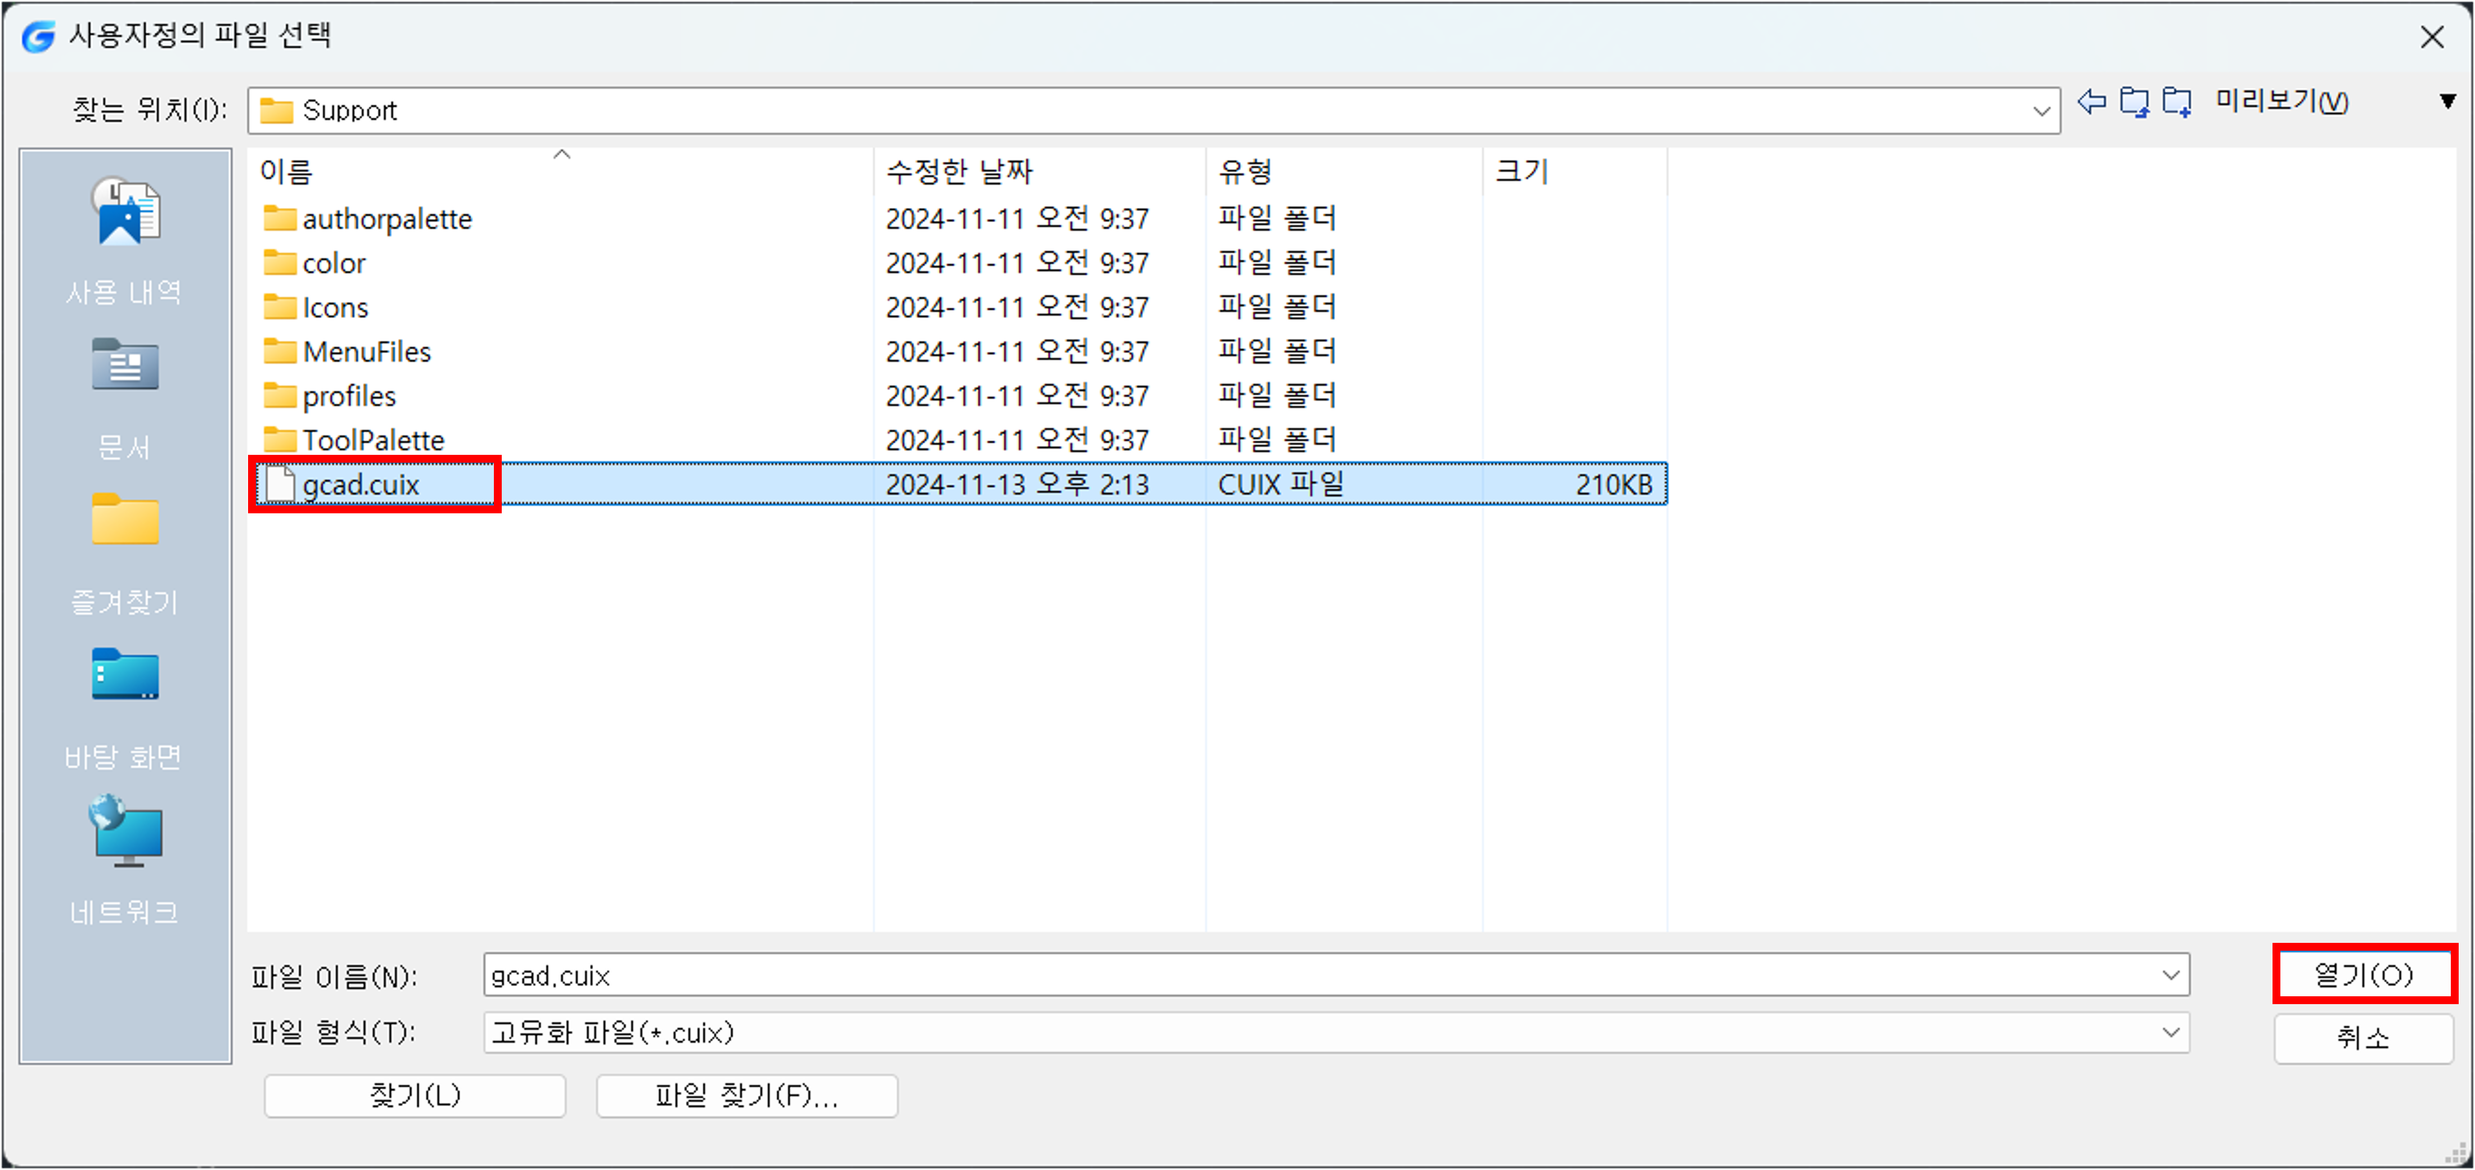
Task: Open the Documents (문서) shortcut icon
Action: point(125,364)
